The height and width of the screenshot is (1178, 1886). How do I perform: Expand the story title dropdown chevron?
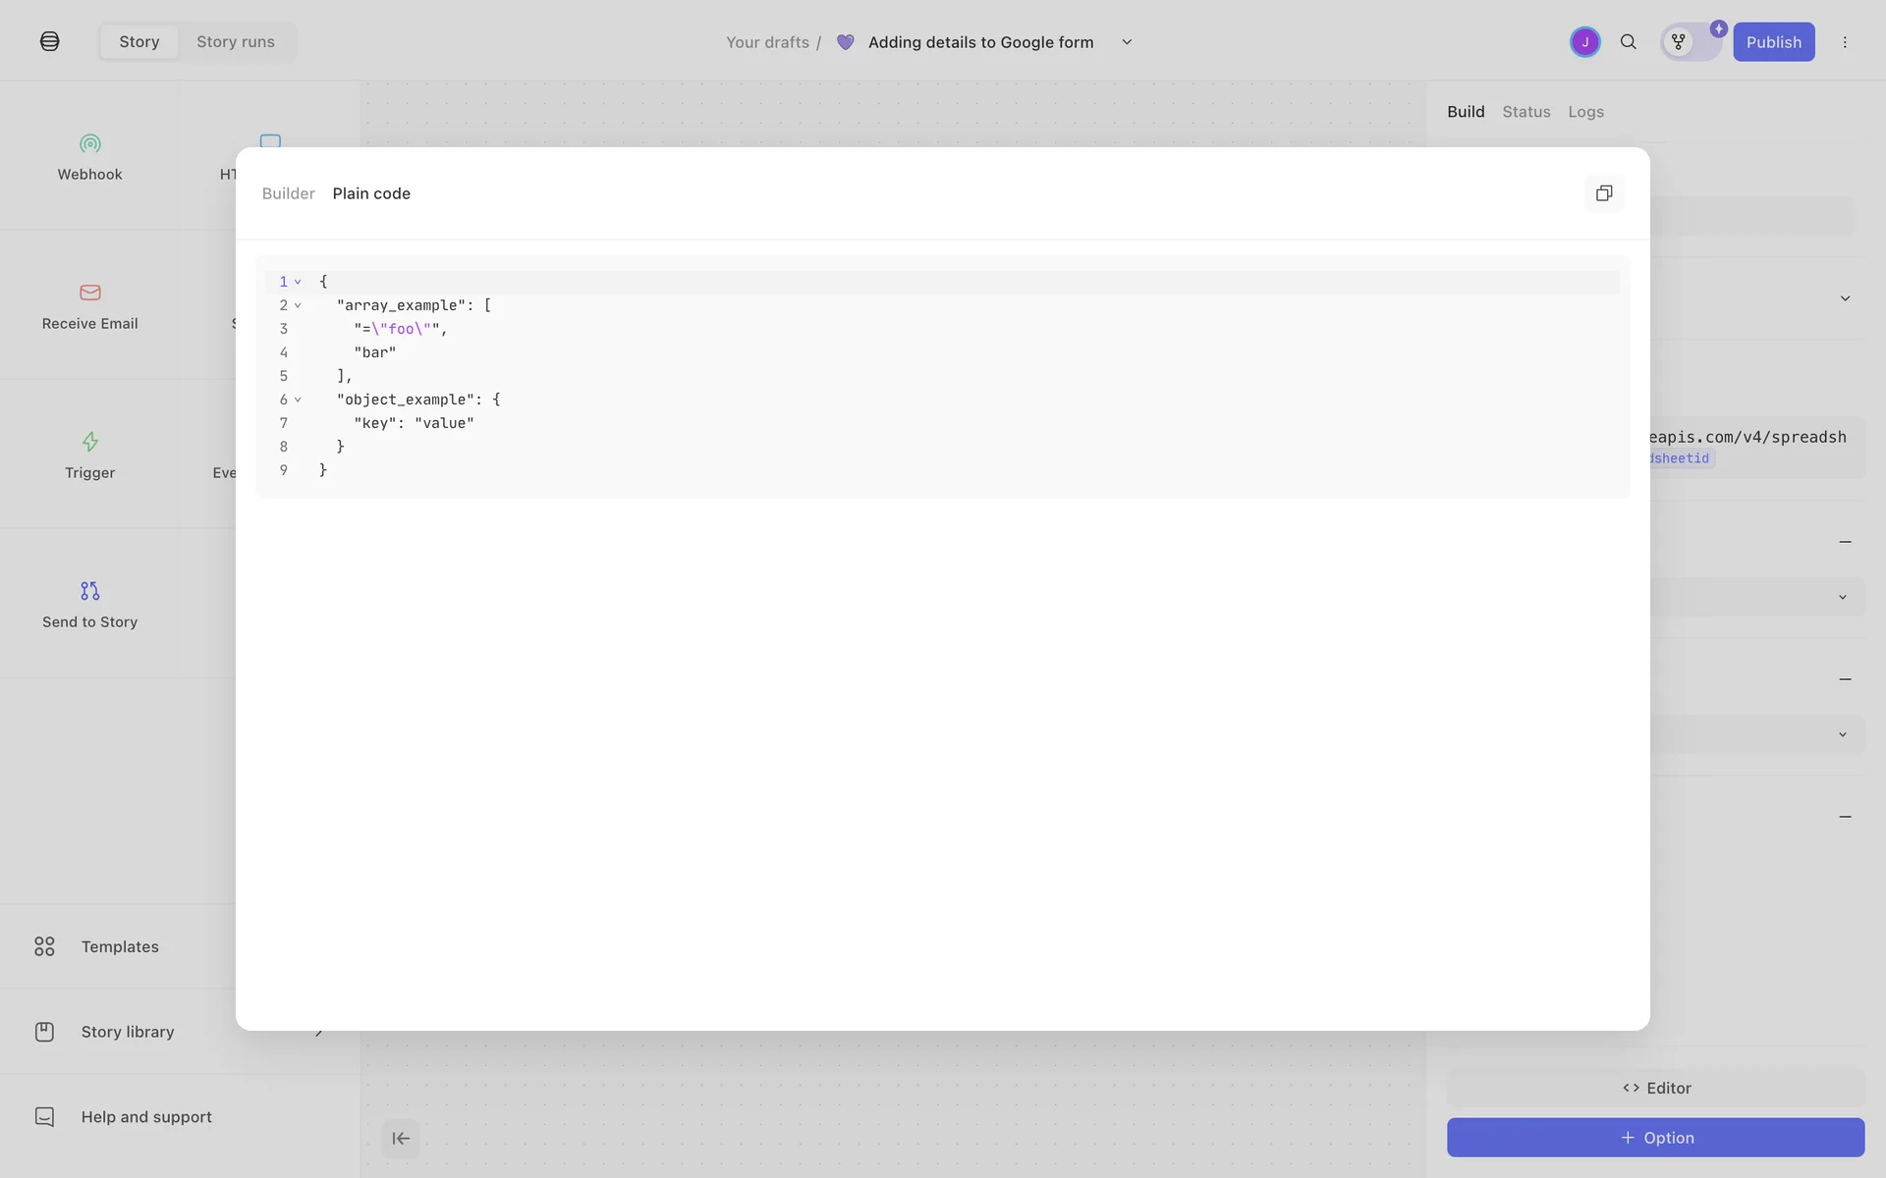pos(1127,42)
